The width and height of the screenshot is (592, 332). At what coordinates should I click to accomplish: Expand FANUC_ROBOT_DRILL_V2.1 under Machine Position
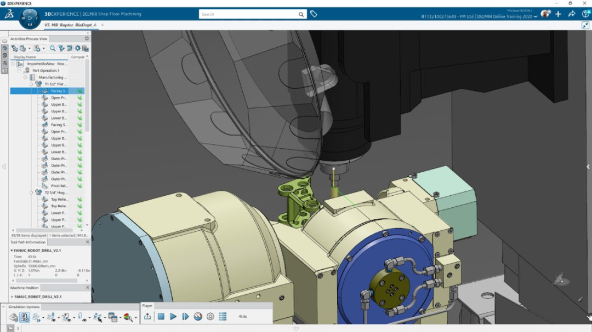[12, 296]
